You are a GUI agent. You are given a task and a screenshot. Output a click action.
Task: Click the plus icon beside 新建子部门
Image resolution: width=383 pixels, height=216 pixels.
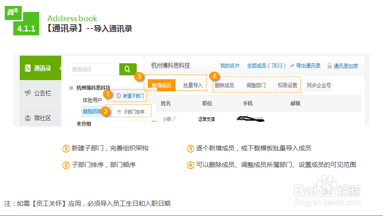119,96
